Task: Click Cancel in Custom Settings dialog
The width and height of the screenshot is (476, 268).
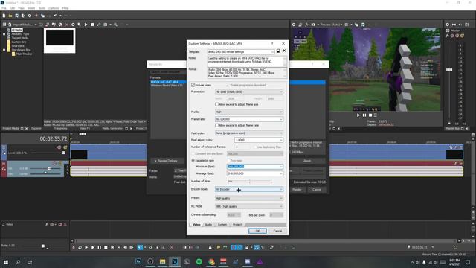Action: pyautogui.click(x=277, y=232)
